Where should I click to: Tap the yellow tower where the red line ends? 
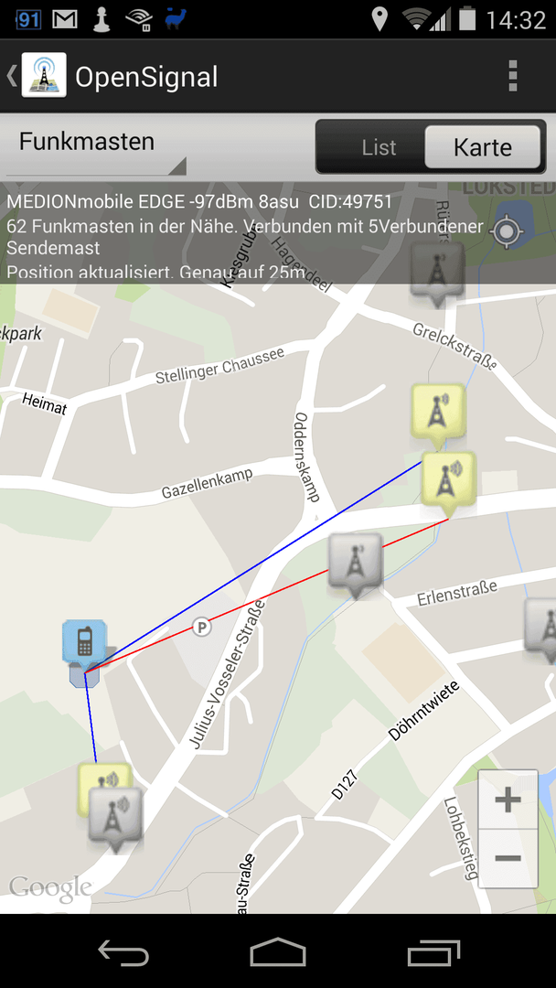tap(448, 481)
